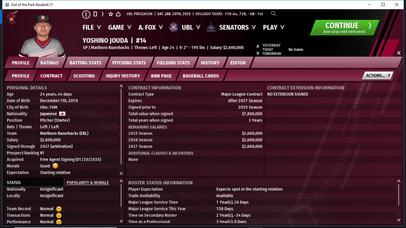Open the INJURY HISTORY sub-tab
406x228 pixels.
[123, 76]
